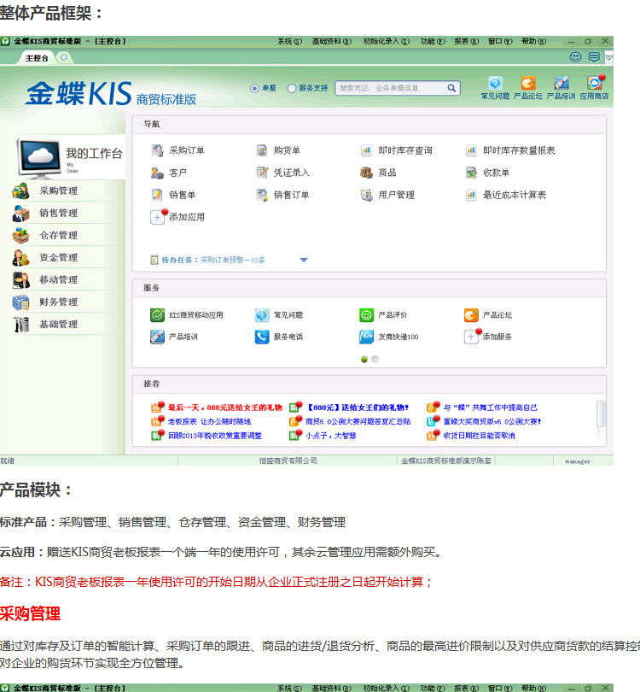This screenshot has height=692, width=640.
Task: Open 收货日期栏目能否取消 link
Action: pos(479,436)
